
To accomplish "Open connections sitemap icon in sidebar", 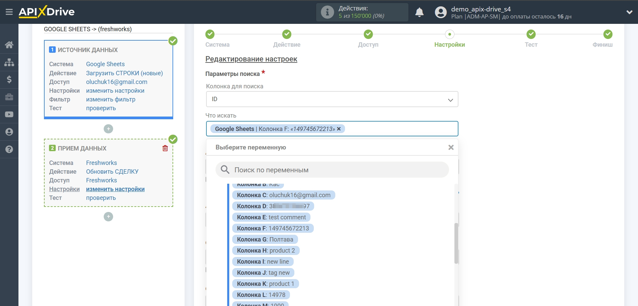I will (x=9, y=62).
